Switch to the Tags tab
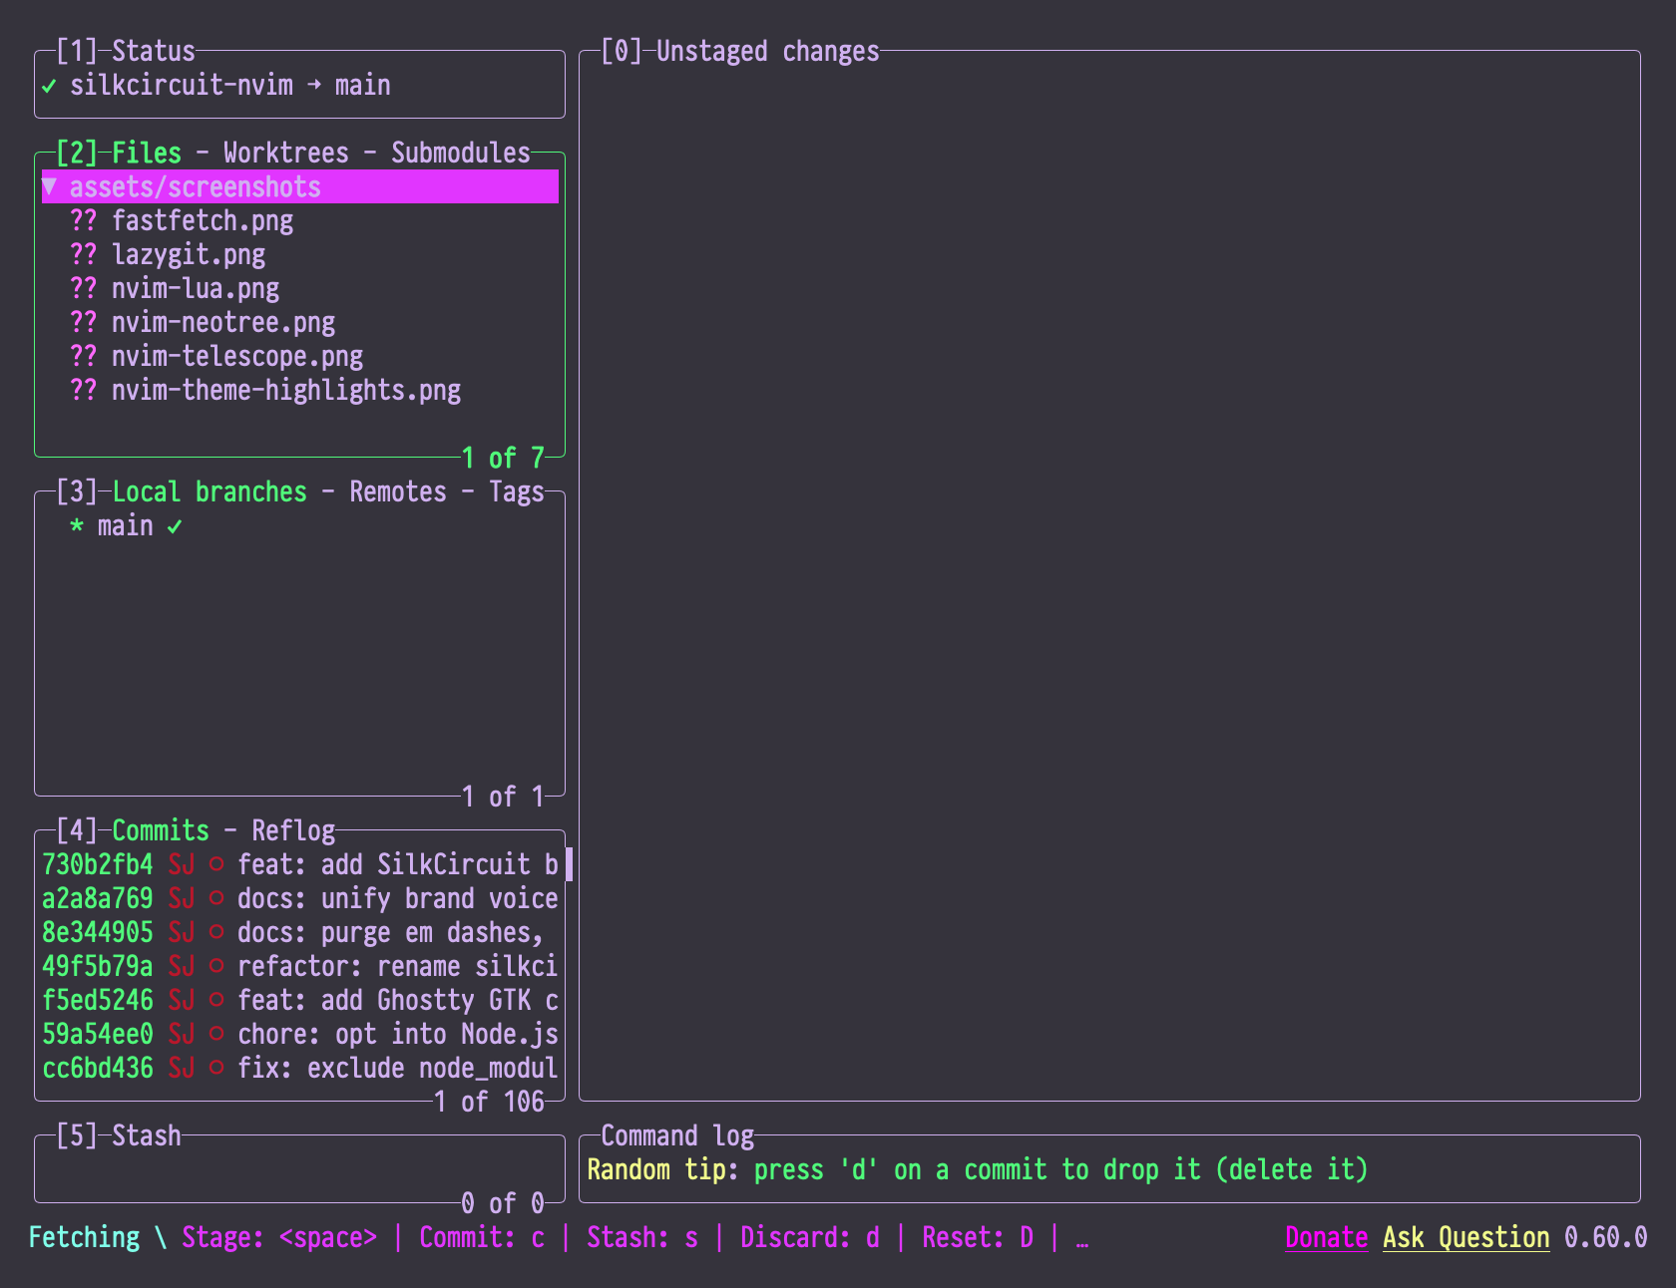Image resolution: width=1676 pixels, height=1288 pixels. coord(517,491)
